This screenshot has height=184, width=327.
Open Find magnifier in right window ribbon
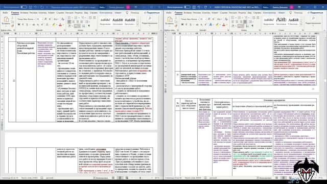313,18
